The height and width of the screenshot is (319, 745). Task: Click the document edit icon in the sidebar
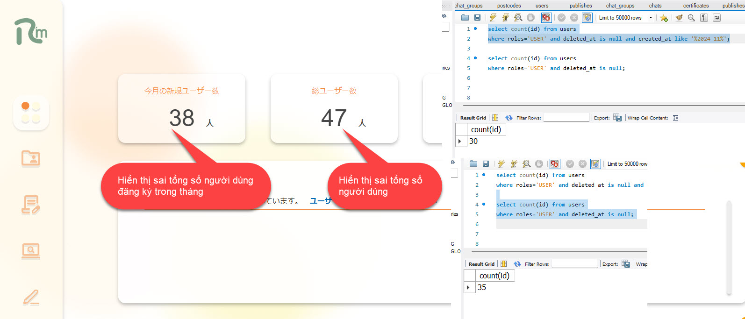pyautogui.click(x=31, y=205)
